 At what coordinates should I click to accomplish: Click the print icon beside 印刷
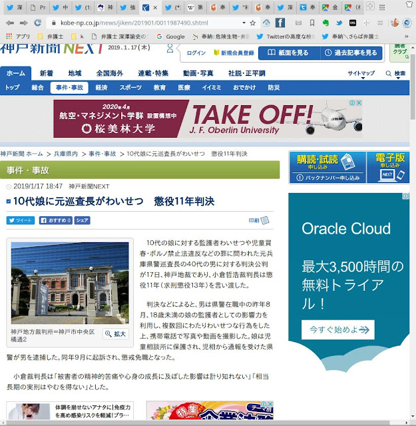(x=265, y=220)
